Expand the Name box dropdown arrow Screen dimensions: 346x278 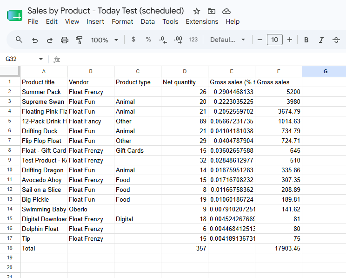[41, 59]
